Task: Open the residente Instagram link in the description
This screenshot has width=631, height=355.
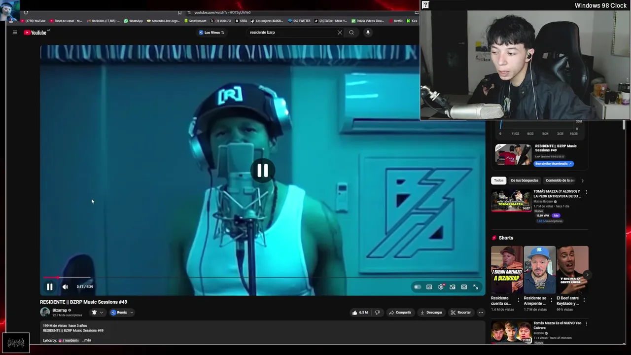Action: (x=69, y=340)
